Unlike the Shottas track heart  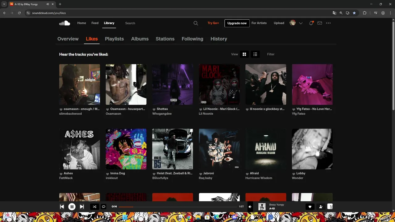[154, 109]
